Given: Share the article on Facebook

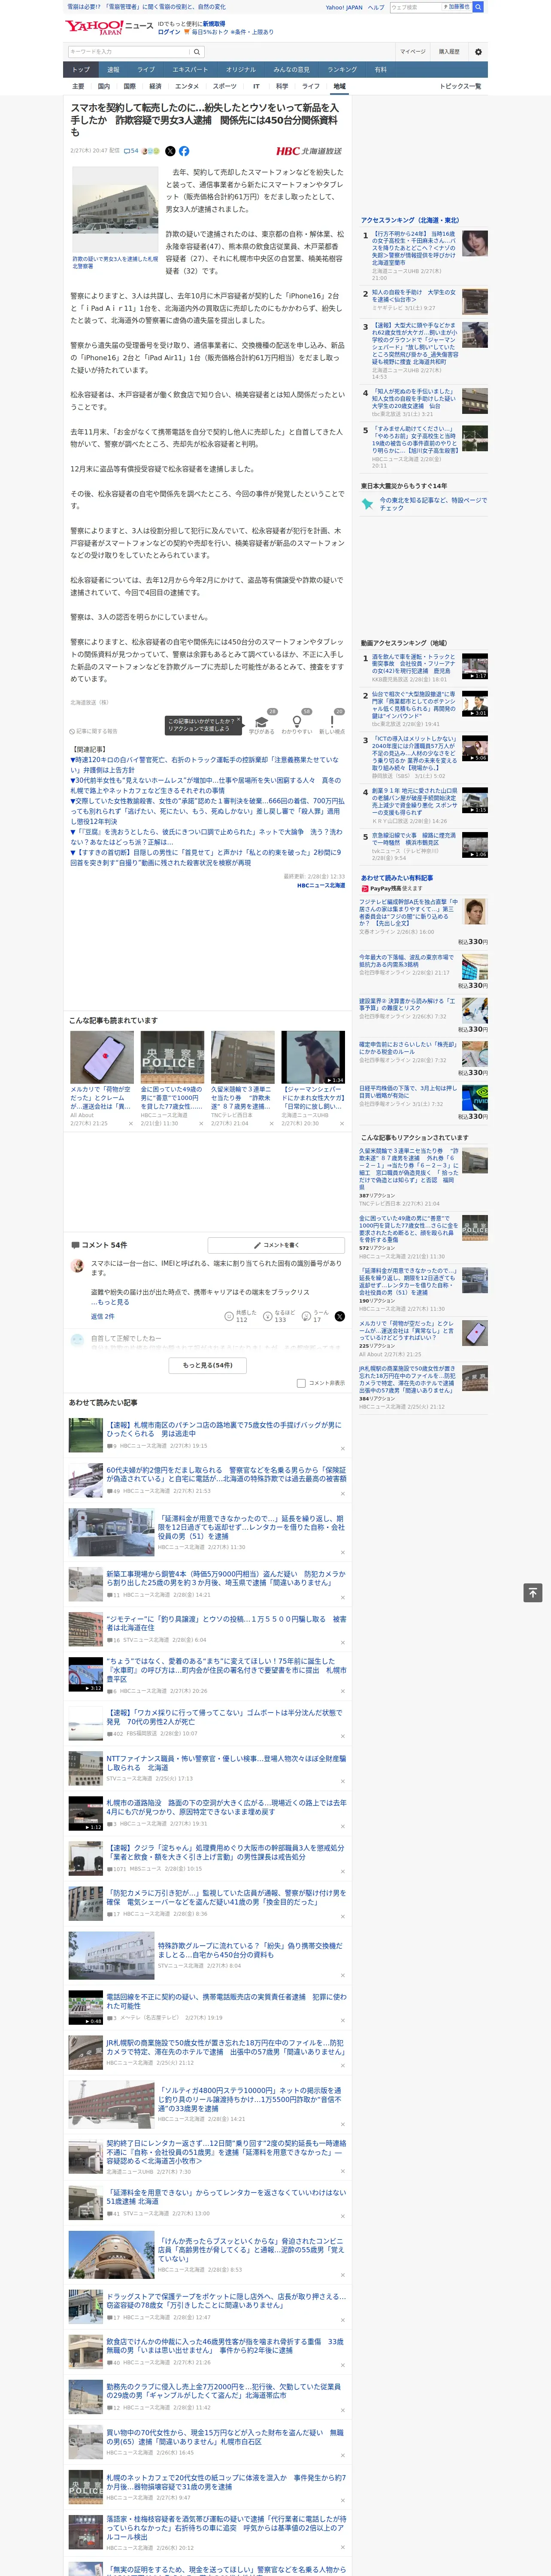Looking at the screenshot, I should coord(184,151).
